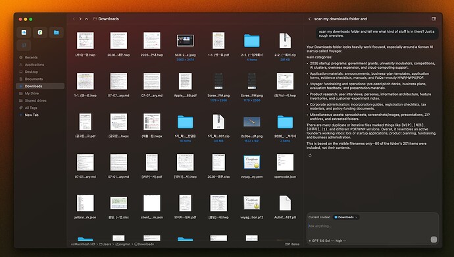Go up to the enclosing folder

[86, 19]
